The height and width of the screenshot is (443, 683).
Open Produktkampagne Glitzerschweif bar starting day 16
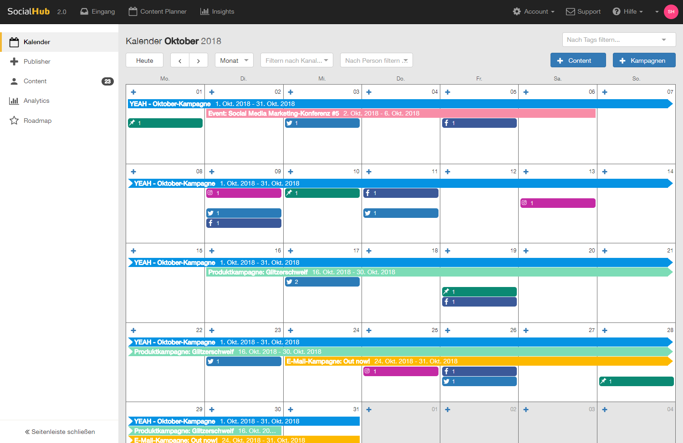tap(440, 272)
